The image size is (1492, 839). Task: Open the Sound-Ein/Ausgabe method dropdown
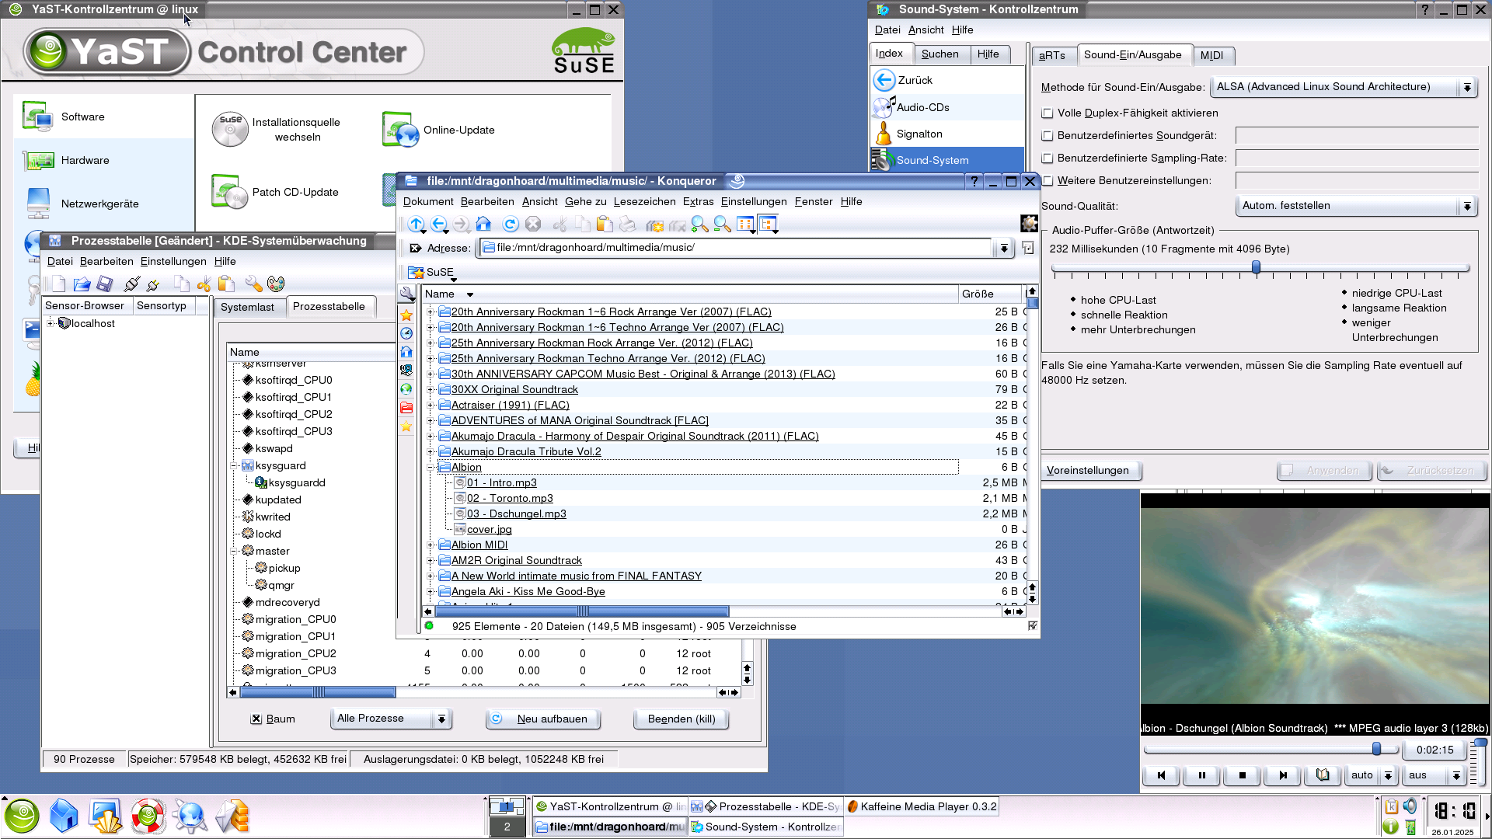(x=1344, y=87)
